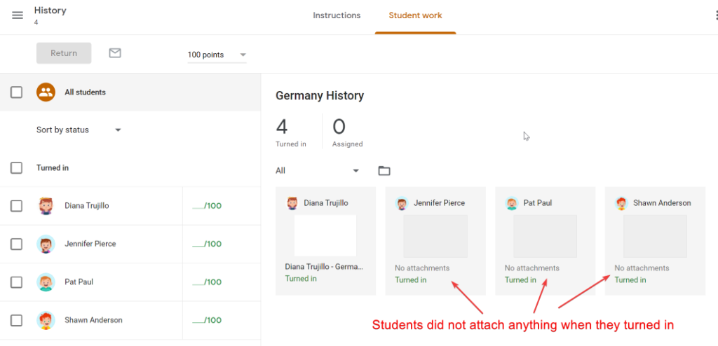Image resolution: width=718 pixels, height=346 pixels.
Task: Click the History class title link
Action: tap(50, 10)
